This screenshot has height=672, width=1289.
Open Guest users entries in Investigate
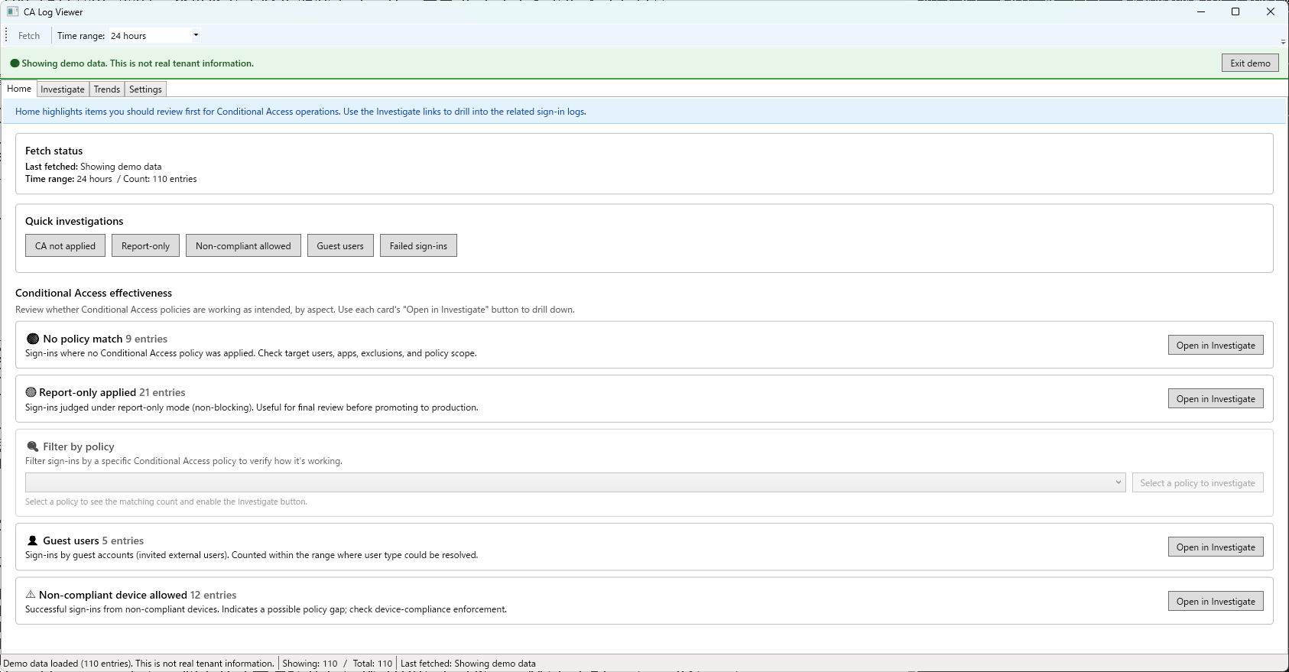(1216, 547)
